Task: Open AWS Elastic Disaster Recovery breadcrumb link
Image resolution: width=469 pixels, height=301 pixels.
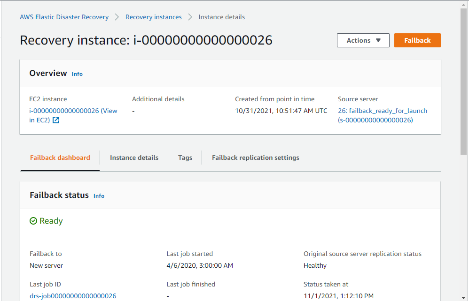Action: click(64, 17)
